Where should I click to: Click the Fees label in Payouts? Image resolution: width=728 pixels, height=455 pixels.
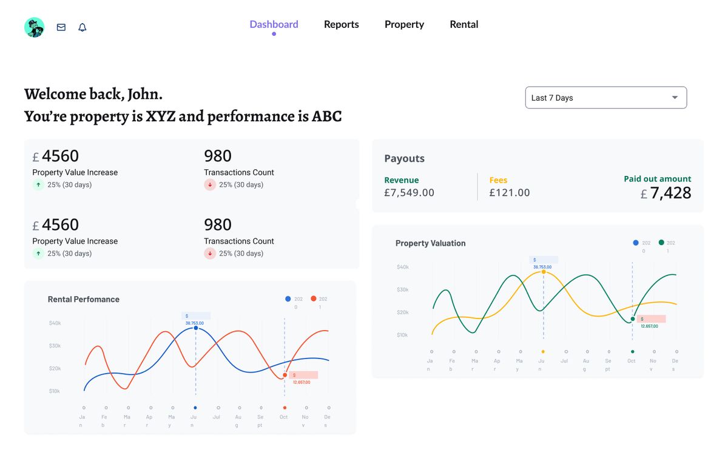(499, 180)
